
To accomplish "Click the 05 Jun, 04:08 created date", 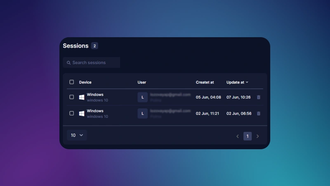I will pyautogui.click(x=208, y=97).
